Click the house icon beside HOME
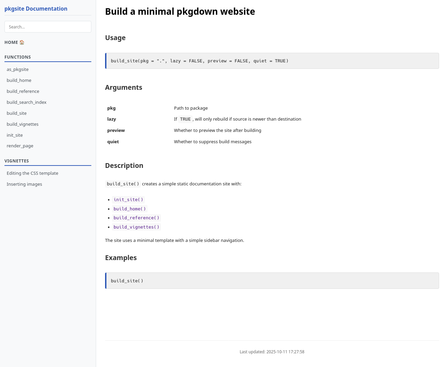 click(x=22, y=42)
